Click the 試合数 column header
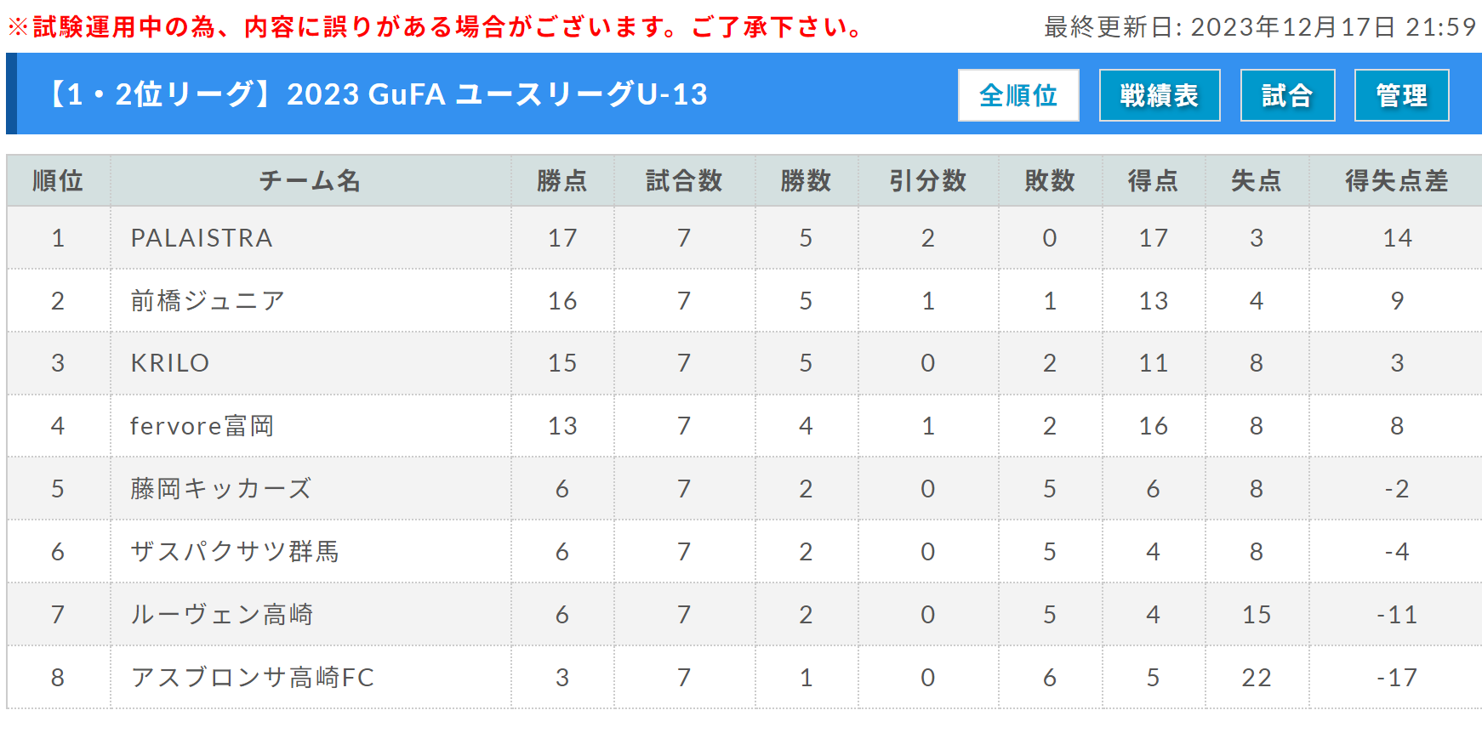Screen dimensions: 1482x733 pyautogui.click(x=684, y=180)
